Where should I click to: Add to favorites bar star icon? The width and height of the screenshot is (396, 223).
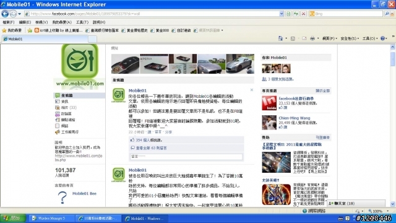pyautogui.click(x=30, y=30)
